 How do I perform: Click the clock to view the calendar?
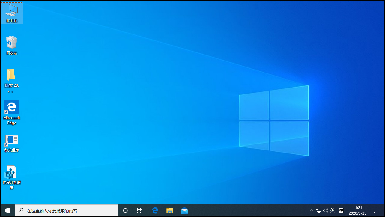click(x=357, y=210)
